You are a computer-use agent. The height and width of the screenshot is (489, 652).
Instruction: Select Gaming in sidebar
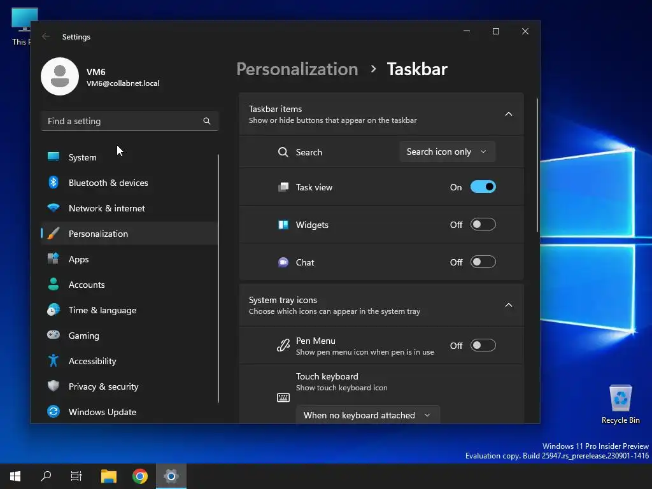129,335
